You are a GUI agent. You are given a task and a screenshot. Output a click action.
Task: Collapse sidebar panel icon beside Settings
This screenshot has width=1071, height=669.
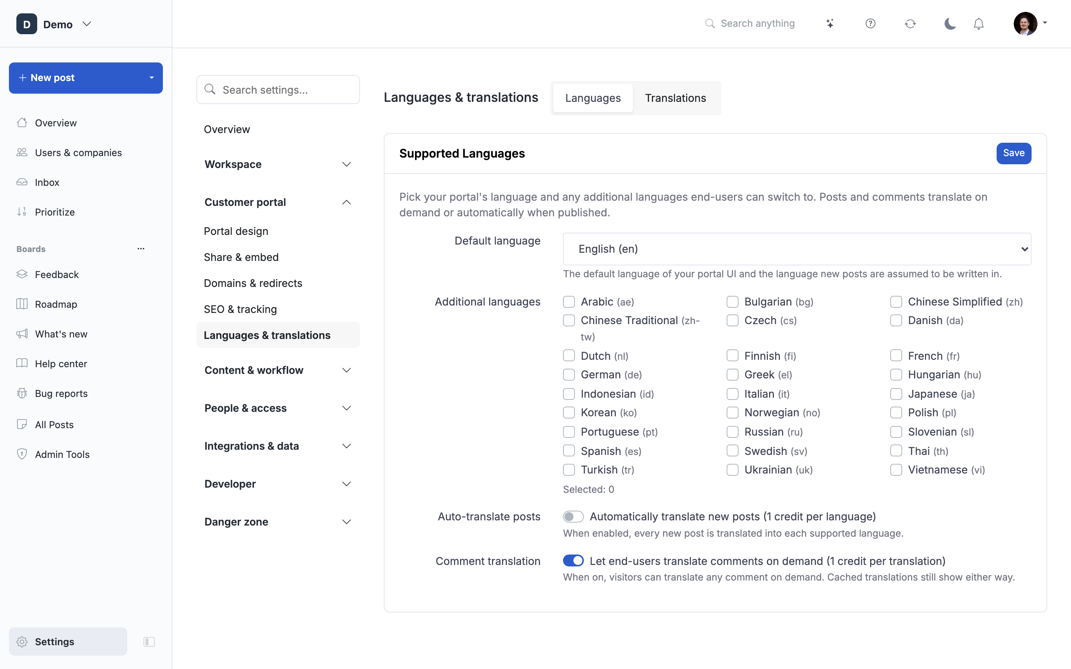(x=149, y=641)
